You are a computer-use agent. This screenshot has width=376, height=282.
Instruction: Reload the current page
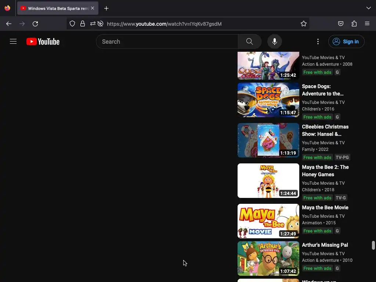click(35, 24)
